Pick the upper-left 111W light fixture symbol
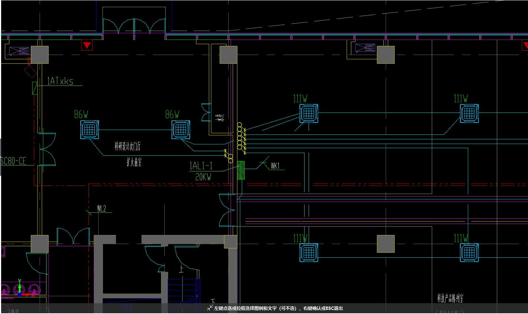 [x=309, y=113]
